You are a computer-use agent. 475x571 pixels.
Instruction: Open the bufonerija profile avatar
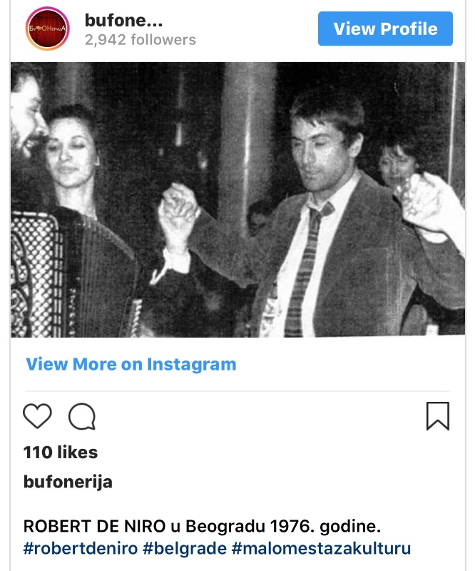(x=47, y=29)
